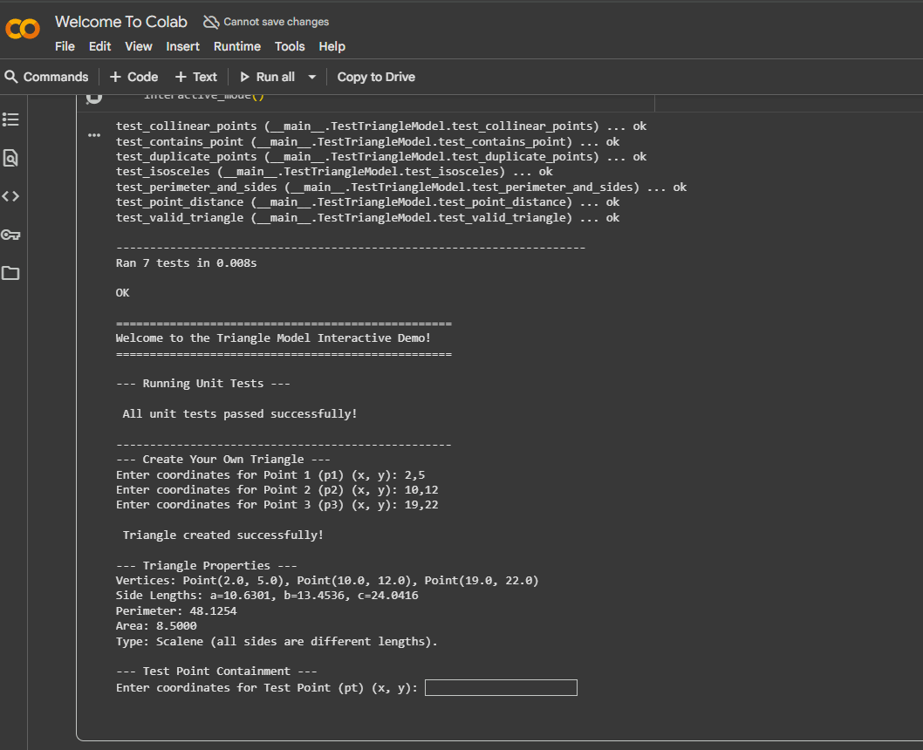Focus the Test Point coordinates input field
Image resolution: width=923 pixels, height=750 pixels.
pyautogui.click(x=501, y=688)
